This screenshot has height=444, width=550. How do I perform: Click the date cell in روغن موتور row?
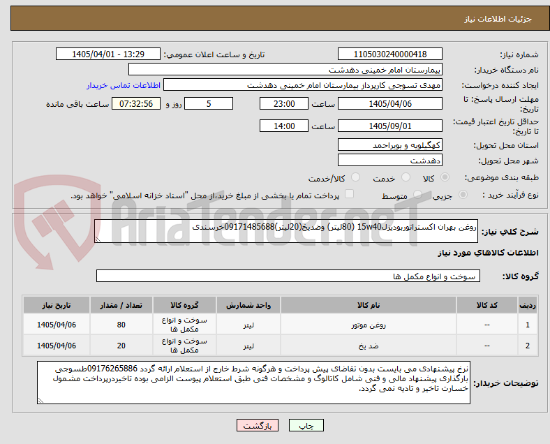click(57, 325)
